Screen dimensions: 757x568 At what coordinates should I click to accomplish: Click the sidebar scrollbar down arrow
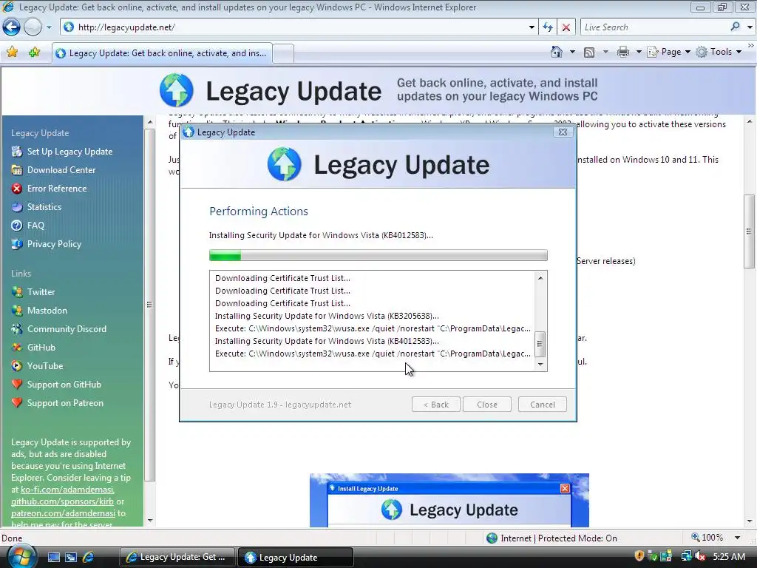pos(150,521)
